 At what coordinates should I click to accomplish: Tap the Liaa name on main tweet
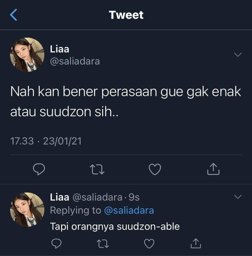point(59,49)
